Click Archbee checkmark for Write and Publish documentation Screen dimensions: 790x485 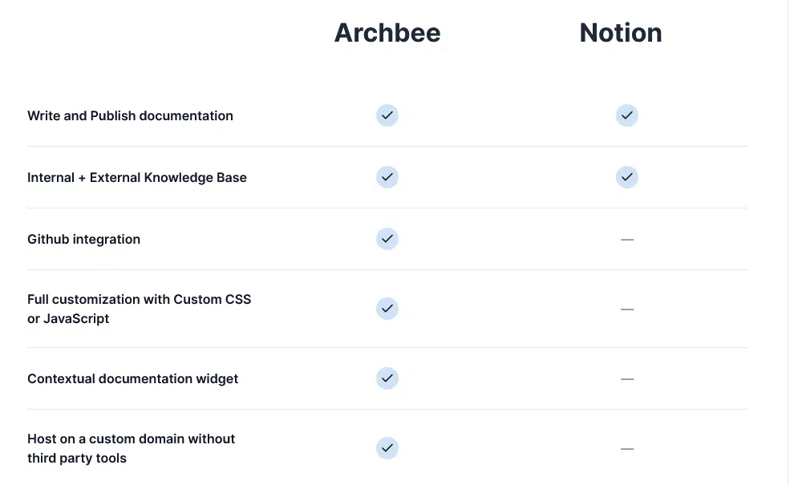pyautogui.click(x=387, y=115)
